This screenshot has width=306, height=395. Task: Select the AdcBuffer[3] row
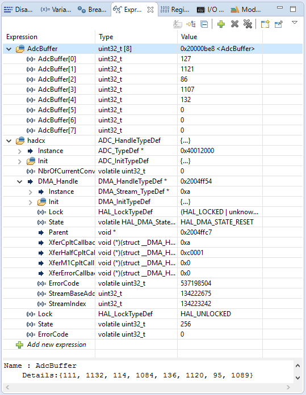[153, 90]
